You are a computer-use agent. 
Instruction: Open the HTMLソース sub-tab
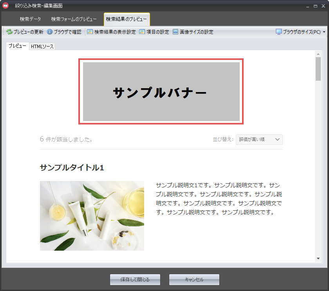tap(42, 47)
